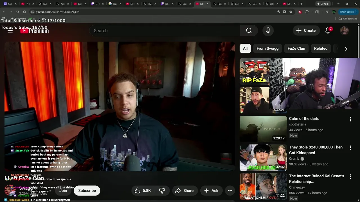Visit the Ohmeezzy channel
The image size is (360, 202).
297,187
